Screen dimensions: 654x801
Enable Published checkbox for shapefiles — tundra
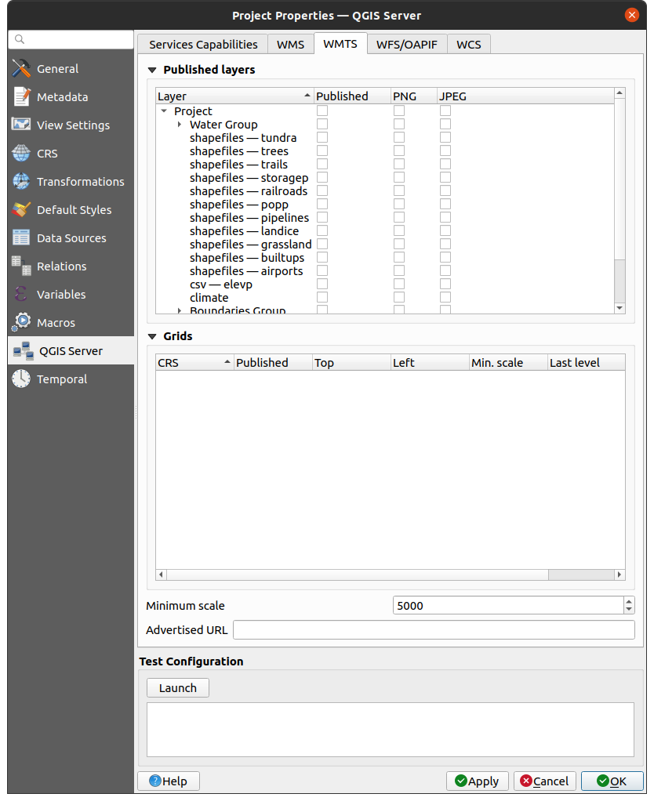pyautogui.click(x=322, y=138)
